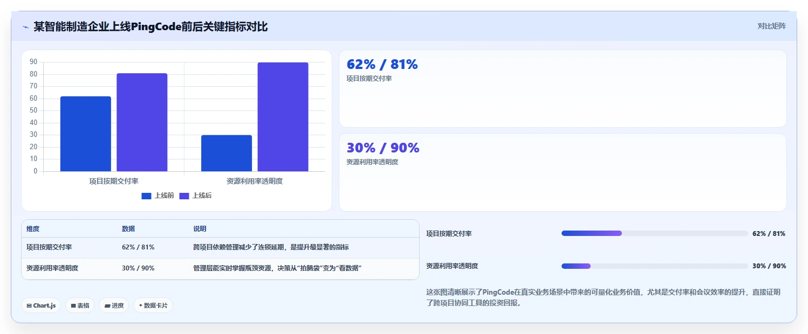The height and width of the screenshot is (334, 808).
Task: Toggle the 上线后 legend swatch
Action: [x=184, y=196]
